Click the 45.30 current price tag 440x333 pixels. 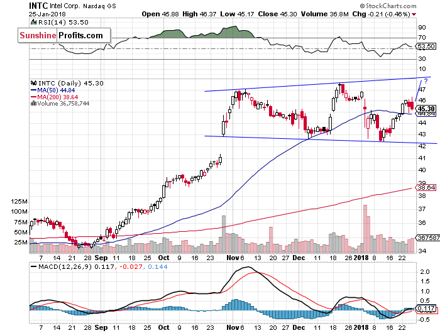[x=426, y=109]
